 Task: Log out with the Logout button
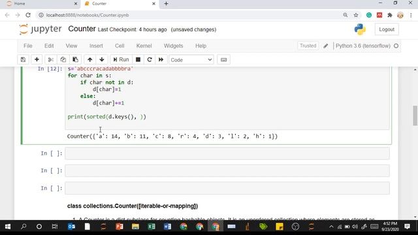[x=387, y=29]
